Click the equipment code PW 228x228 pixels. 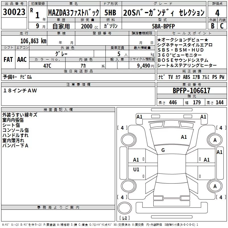click(222, 77)
